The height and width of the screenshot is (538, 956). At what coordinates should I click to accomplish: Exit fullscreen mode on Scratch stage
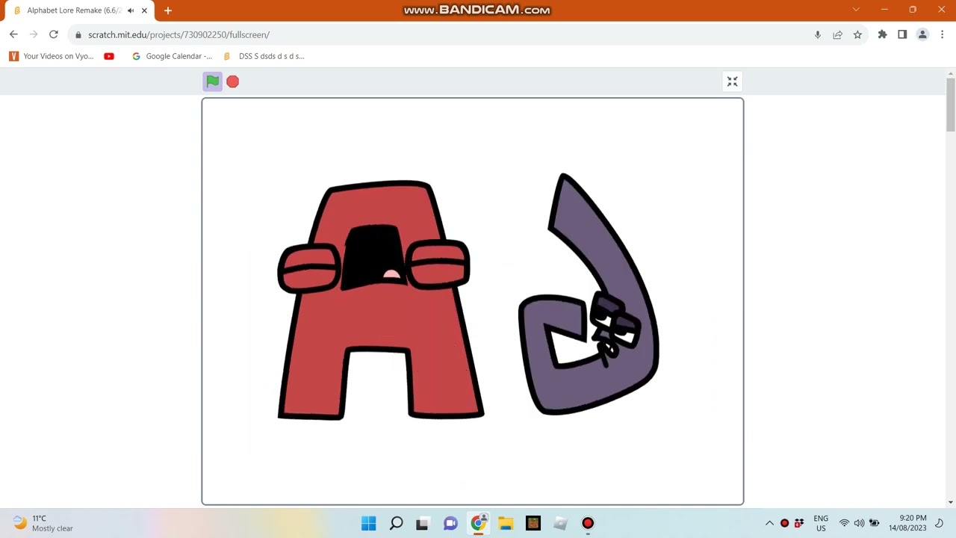coord(732,81)
